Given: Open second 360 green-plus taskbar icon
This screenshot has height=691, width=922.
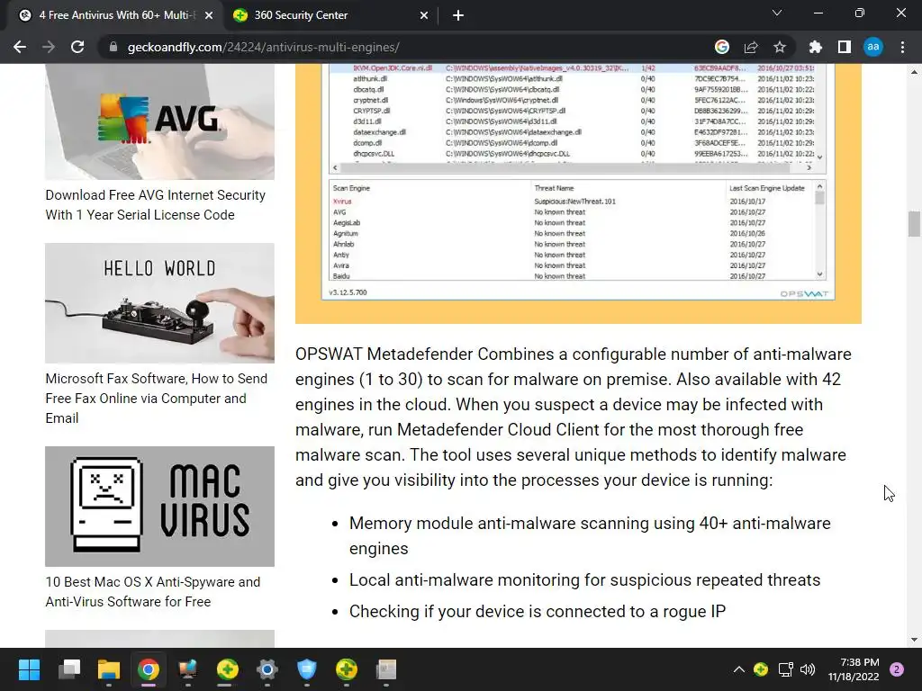Looking at the screenshot, I should click(x=347, y=669).
